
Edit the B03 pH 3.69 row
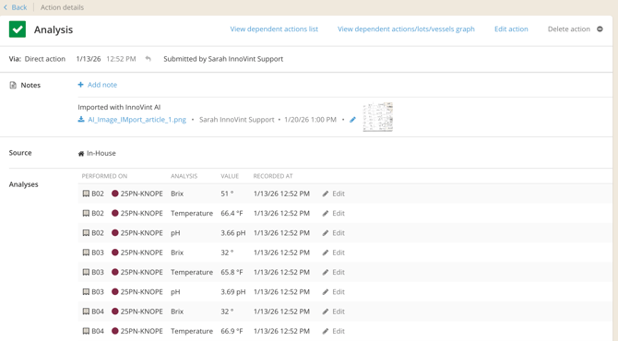click(333, 292)
